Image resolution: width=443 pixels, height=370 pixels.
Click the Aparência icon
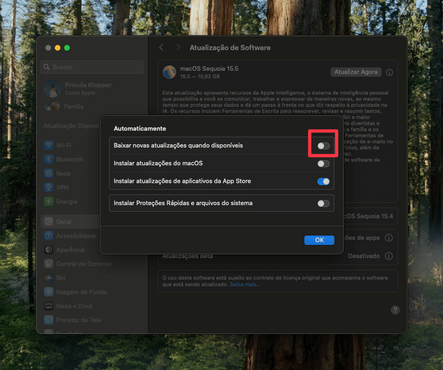pyautogui.click(x=49, y=250)
